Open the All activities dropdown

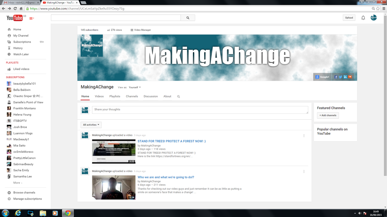pos(91,125)
